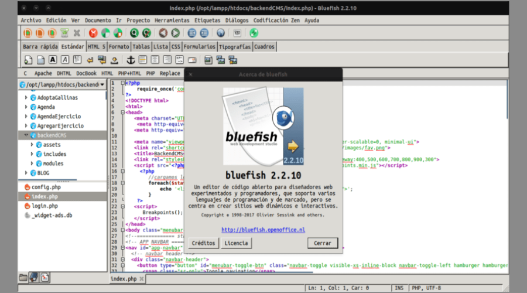Click the Licencia button
This screenshot has height=293, width=527.
[x=237, y=243]
